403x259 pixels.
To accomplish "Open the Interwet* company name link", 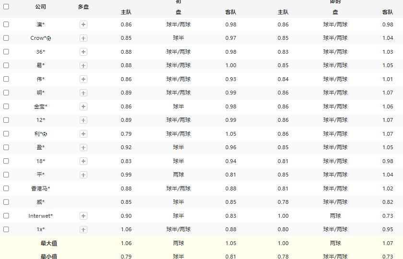I will coord(41,216).
